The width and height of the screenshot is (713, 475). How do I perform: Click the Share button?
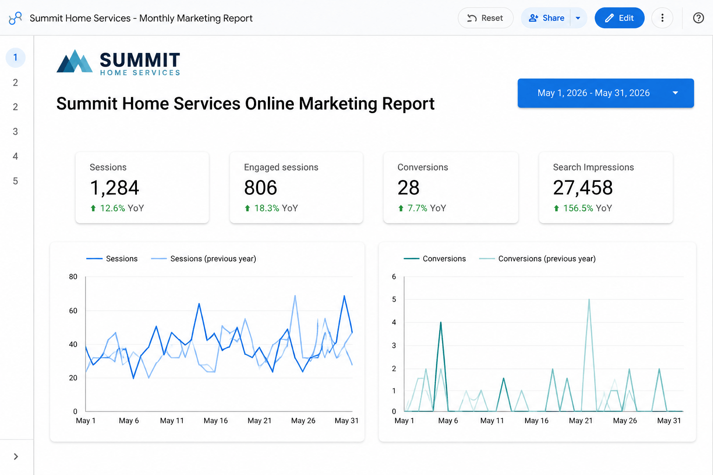pos(546,18)
